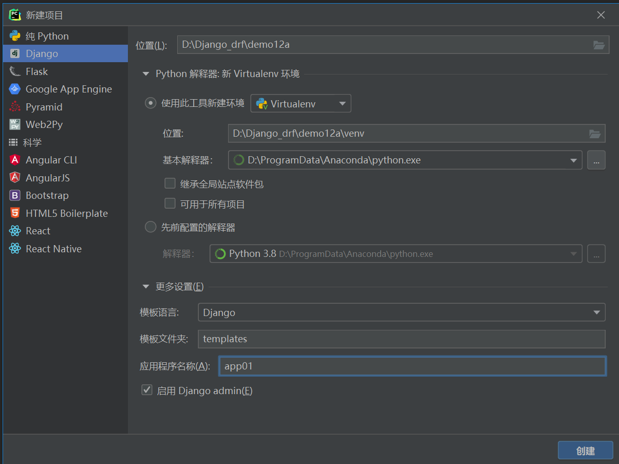
Task: Click the 模板文件夹 templates field
Action: pyautogui.click(x=401, y=339)
